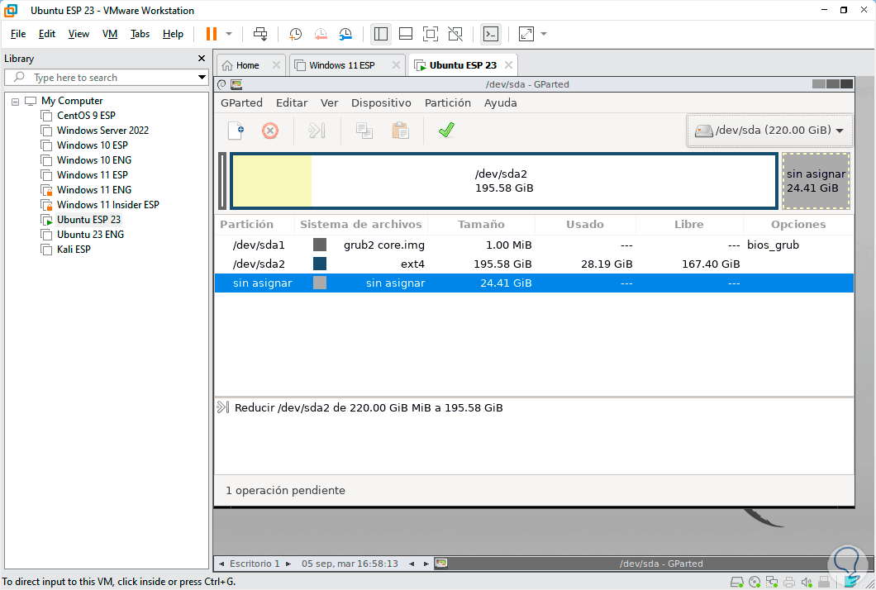Image resolution: width=876 pixels, height=590 pixels.
Task: Select Kali ESP in library
Action: click(x=74, y=250)
